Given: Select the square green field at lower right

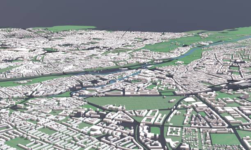Looking at the screenshot, I should [x=225, y=139].
